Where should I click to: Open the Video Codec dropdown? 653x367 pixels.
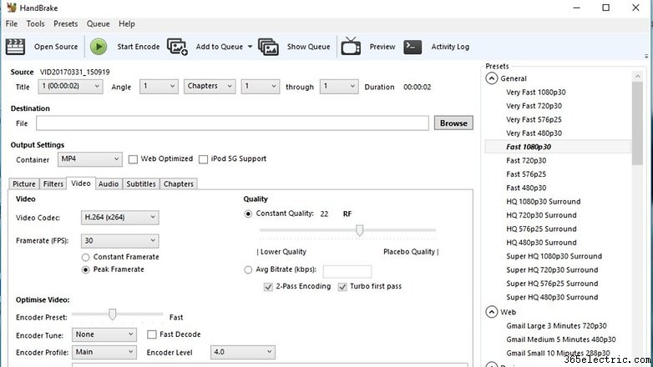coord(120,217)
